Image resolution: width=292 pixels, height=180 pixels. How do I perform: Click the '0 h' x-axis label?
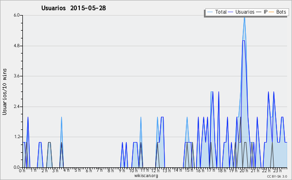coord(22,170)
